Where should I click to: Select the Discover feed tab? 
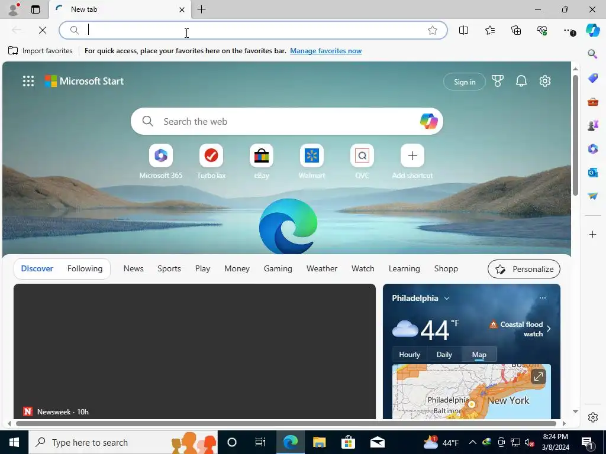tap(37, 269)
